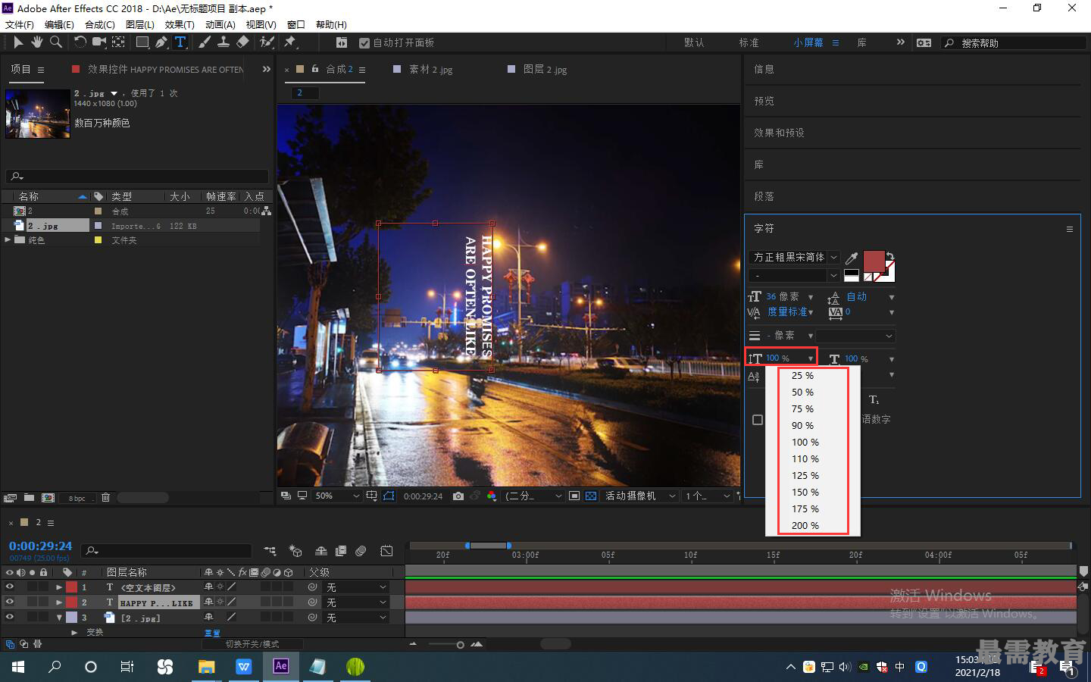Enable frame blending icon in timeline header
The width and height of the screenshot is (1091, 682).
[x=341, y=551]
